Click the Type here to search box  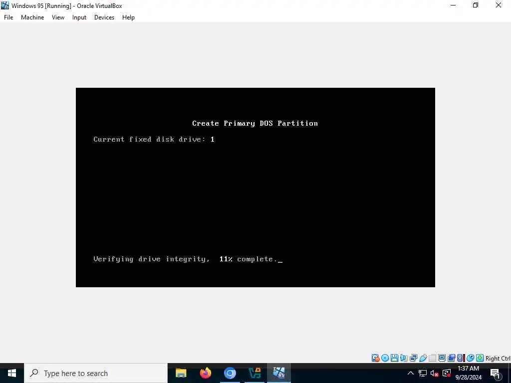[96, 373]
